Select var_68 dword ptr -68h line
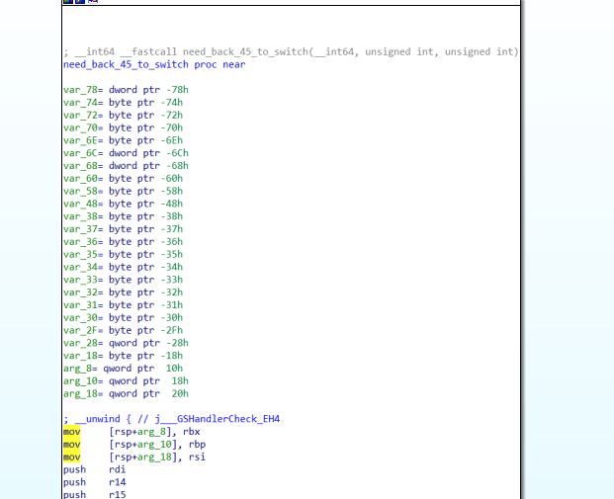The image size is (614, 499). 126,166
